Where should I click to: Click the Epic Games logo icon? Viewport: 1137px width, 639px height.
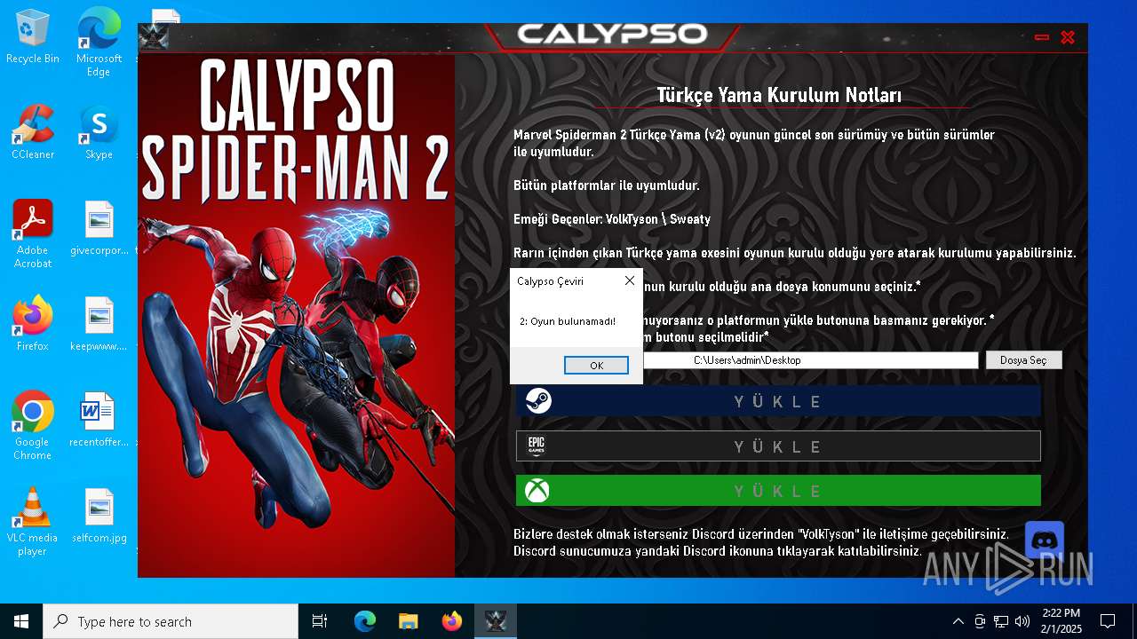(536, 446)
